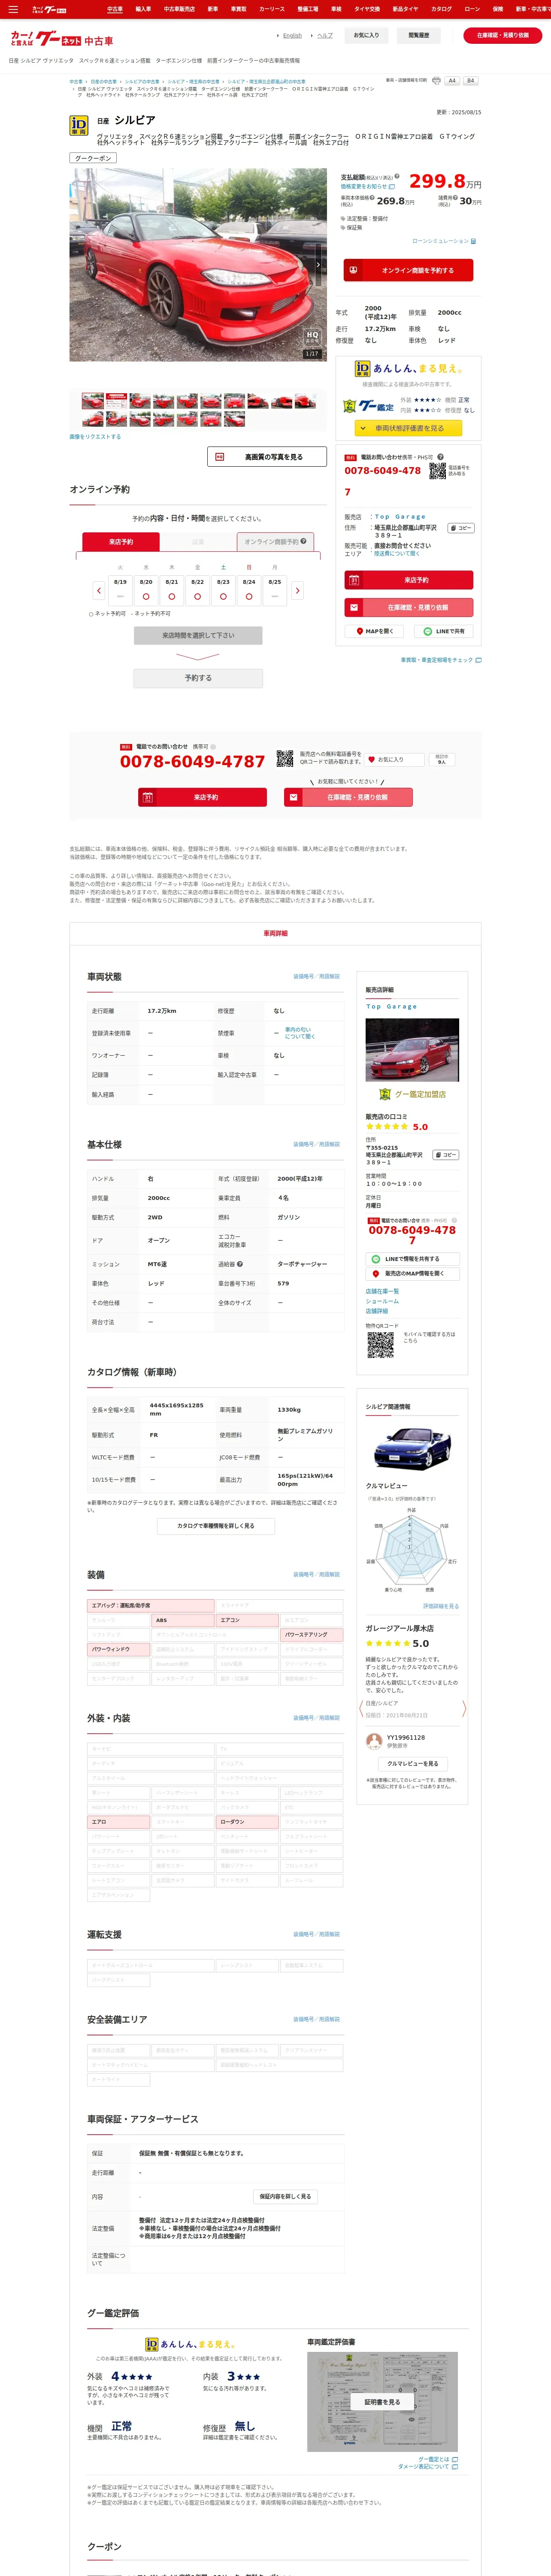
Task: Select the 来店予約 reservation tab
Action: [121, 542]
